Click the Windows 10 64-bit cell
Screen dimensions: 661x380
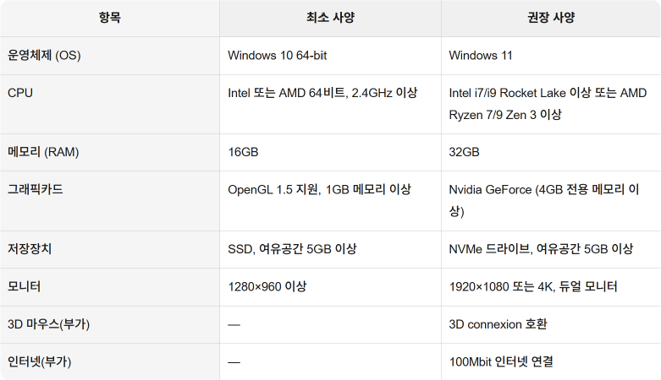(278, 56)
